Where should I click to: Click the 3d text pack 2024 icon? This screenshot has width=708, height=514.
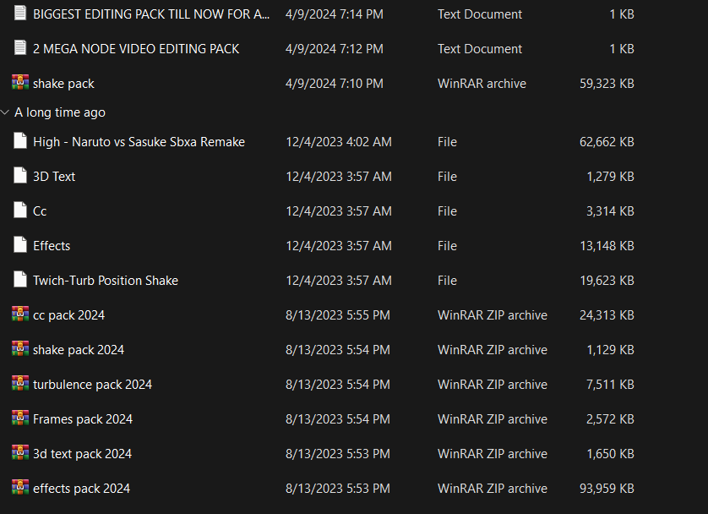click(20, 453)
